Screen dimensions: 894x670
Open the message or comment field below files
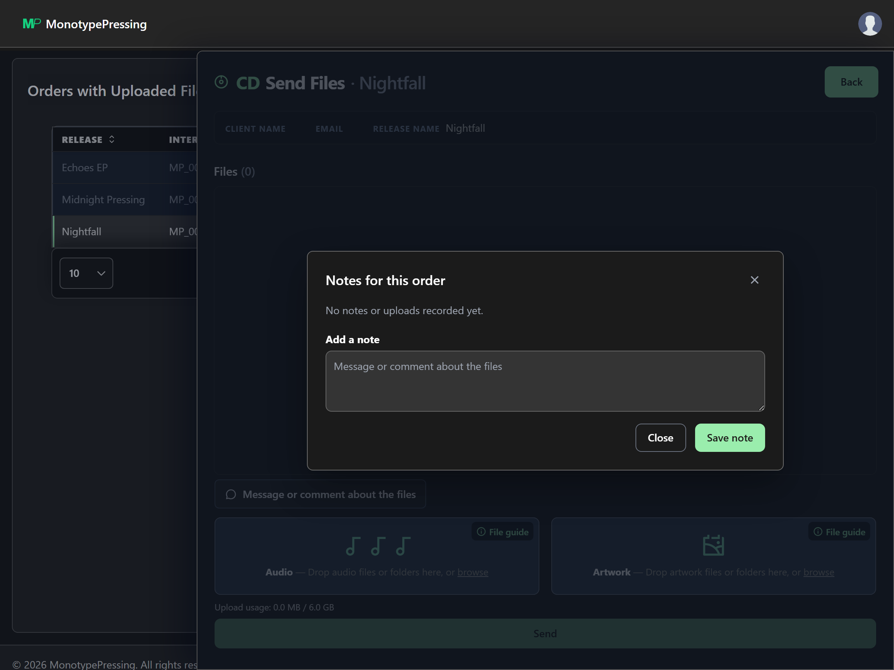pos(320,494)
